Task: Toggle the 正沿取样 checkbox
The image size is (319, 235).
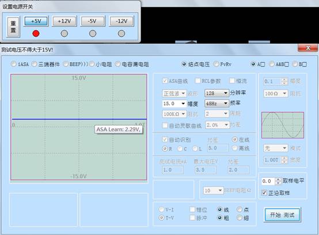Action: (264, 192)
